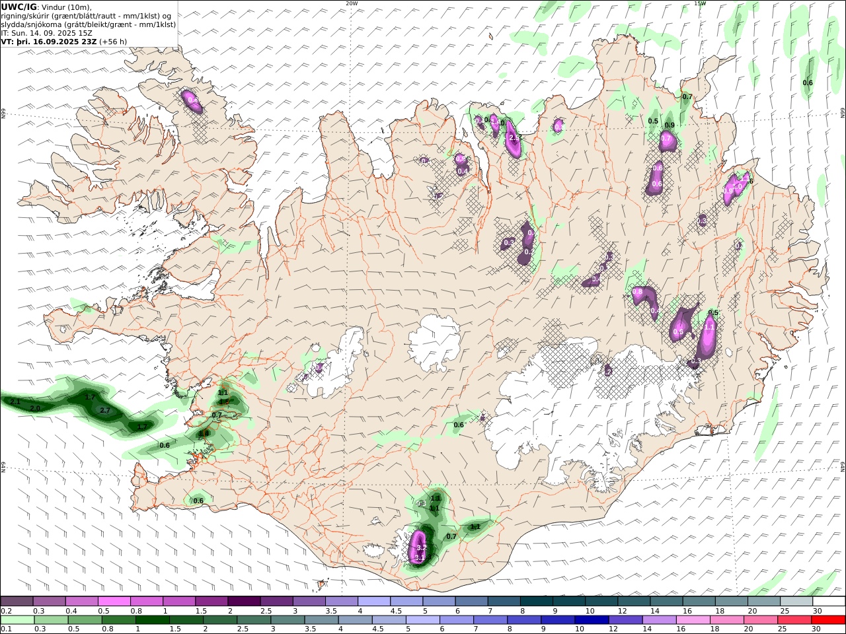The height and width of the screenshot is (634, 846).
Task: Click the 0.6 value in far northeast corner
Action: 808,83
